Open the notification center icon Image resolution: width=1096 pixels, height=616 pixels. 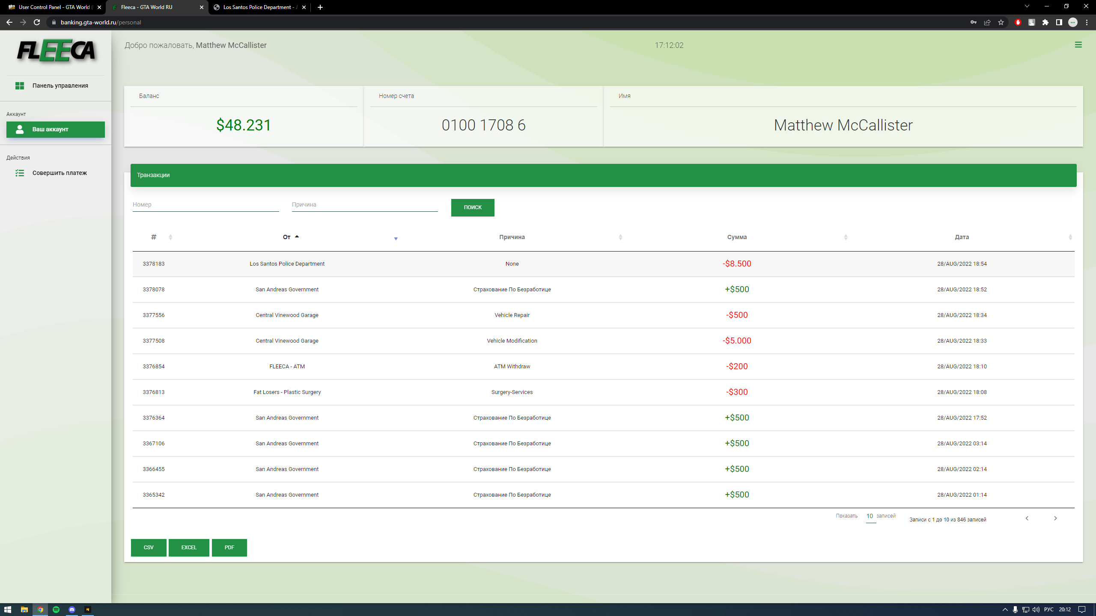click(x=1082, y=610)
